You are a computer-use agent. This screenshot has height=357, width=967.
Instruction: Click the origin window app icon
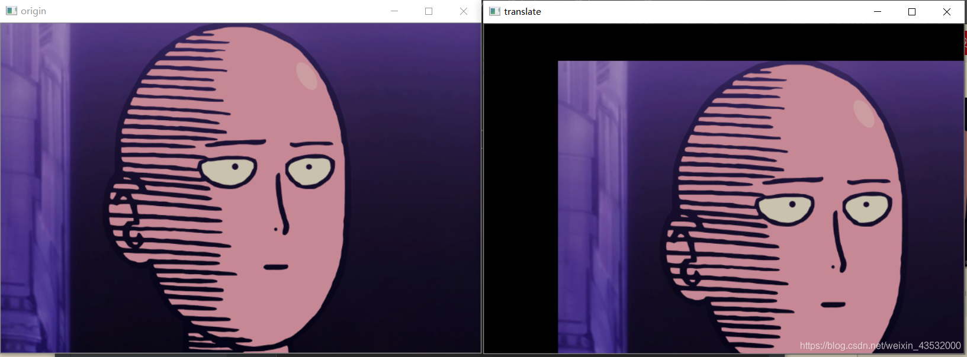(x=11, y=11)
